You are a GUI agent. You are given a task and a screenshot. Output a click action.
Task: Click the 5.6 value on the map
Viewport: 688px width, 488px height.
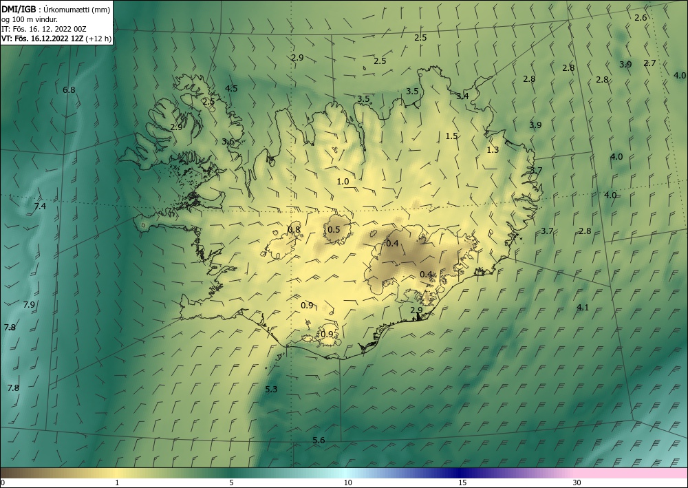(319, 441)
